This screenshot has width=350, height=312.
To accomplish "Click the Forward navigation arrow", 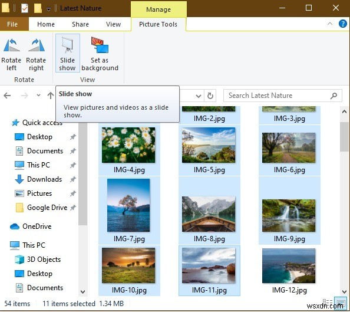I will tap(25, 96).
